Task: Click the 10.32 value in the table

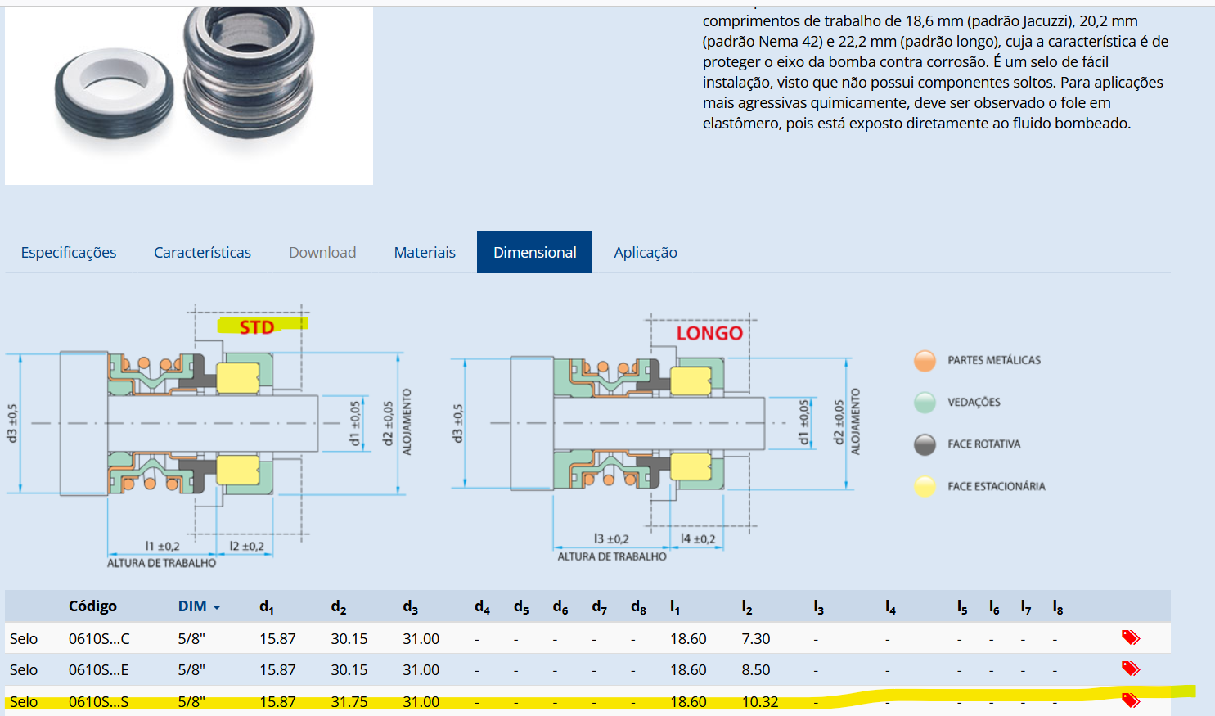Action: tap(760, 701)
